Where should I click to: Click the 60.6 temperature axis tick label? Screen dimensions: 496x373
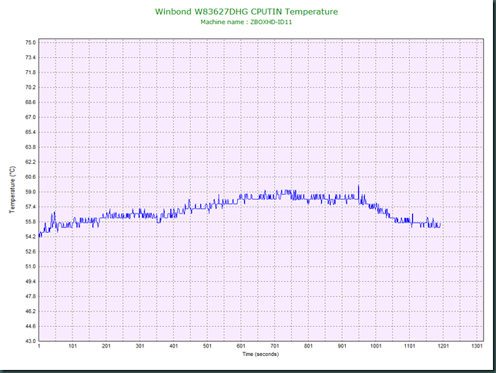point(30,176)
